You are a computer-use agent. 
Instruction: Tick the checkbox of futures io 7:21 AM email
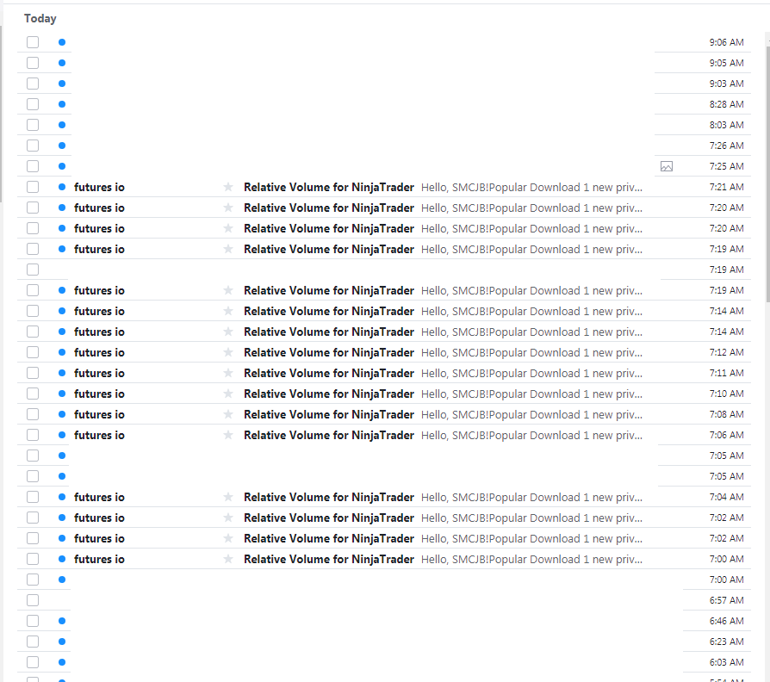[x=33, y=187]
